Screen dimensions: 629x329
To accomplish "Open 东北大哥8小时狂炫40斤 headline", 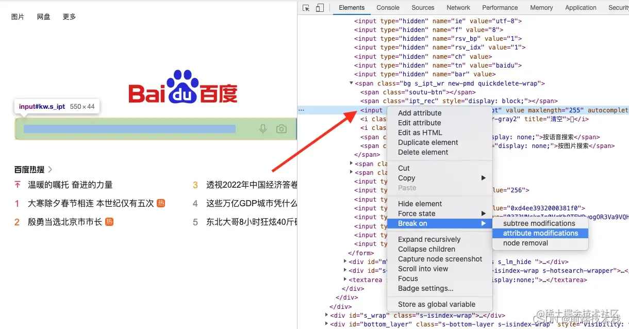I will coord(252,222).
